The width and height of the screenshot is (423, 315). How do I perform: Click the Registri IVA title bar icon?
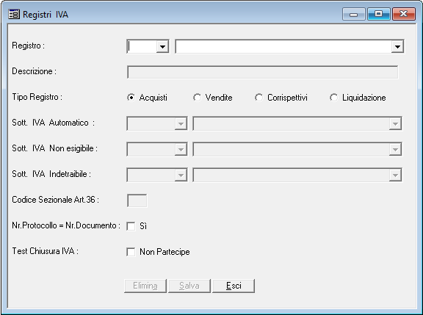coord(14,14)
